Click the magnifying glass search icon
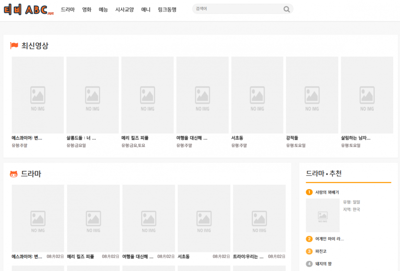400x271 pixels. click(286, 9)
